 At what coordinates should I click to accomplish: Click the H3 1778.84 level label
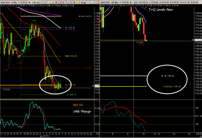[70, 28]
